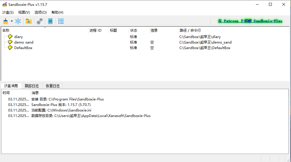291x162 pixels.
Task: Open the 帮助(H) menu
Action: (x=57, y=12)
